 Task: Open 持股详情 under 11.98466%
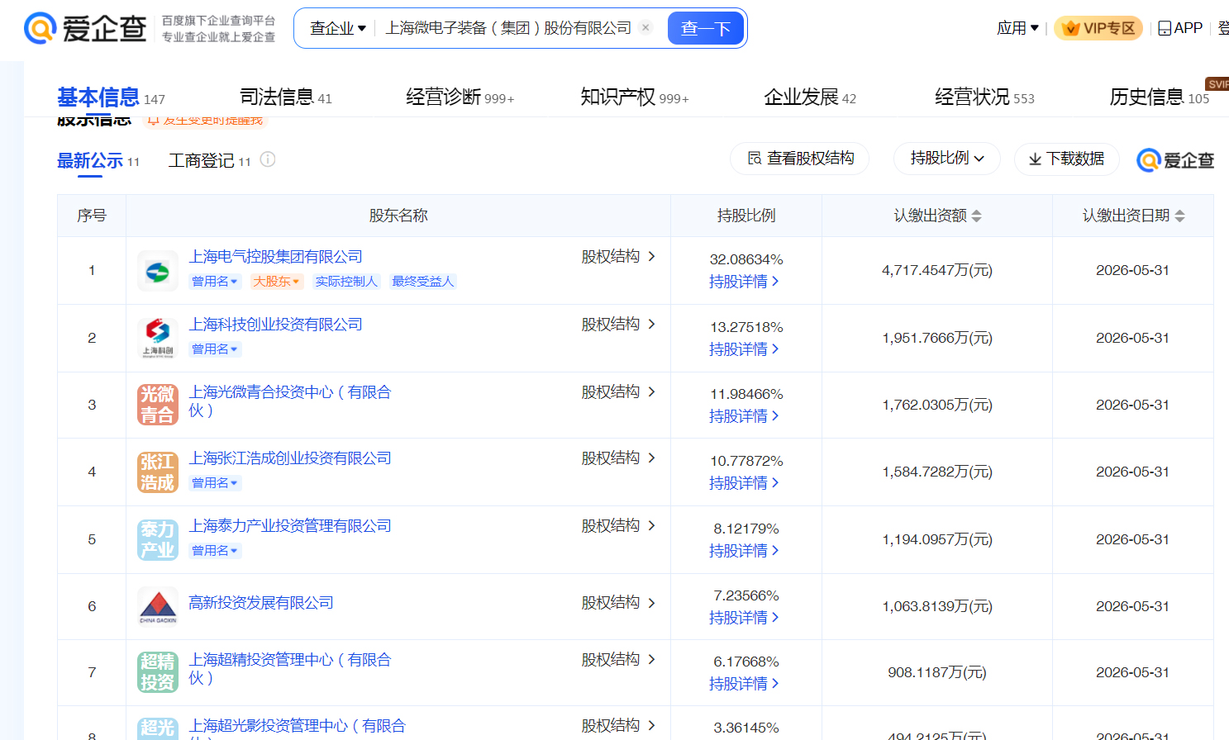(x=744, y=416)
